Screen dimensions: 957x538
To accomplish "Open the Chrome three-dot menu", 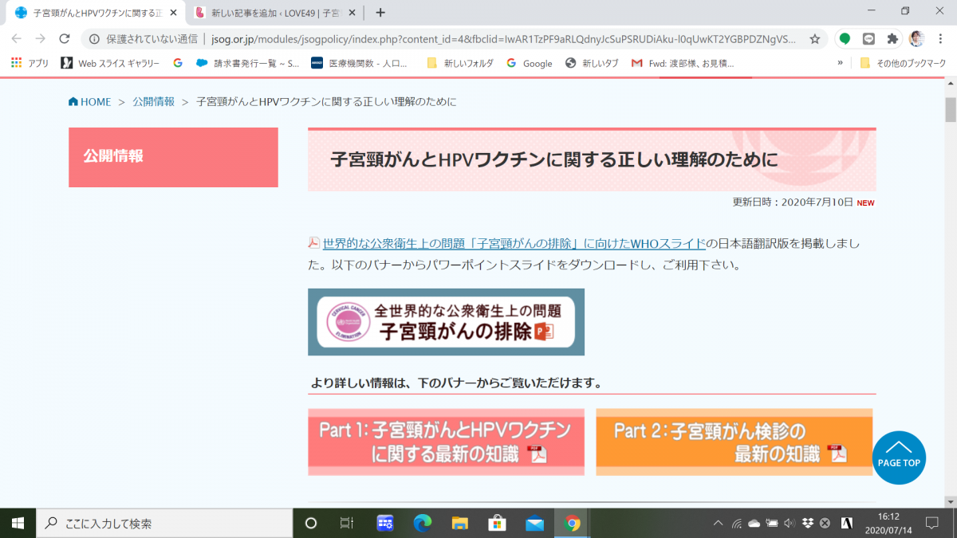I will point(940,38).
